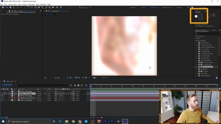Enable the Snapping checkbox
Screen dimensions: 221x124
(80, 8)
